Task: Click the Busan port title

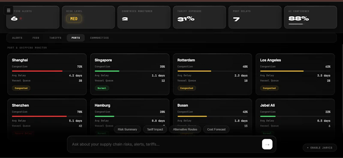Action: (x=183, y=105)
